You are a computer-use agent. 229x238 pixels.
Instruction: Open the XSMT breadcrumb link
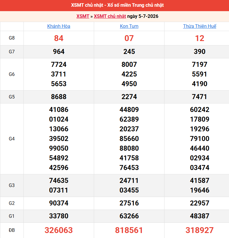pyautogui.click(x=83, y=16)
